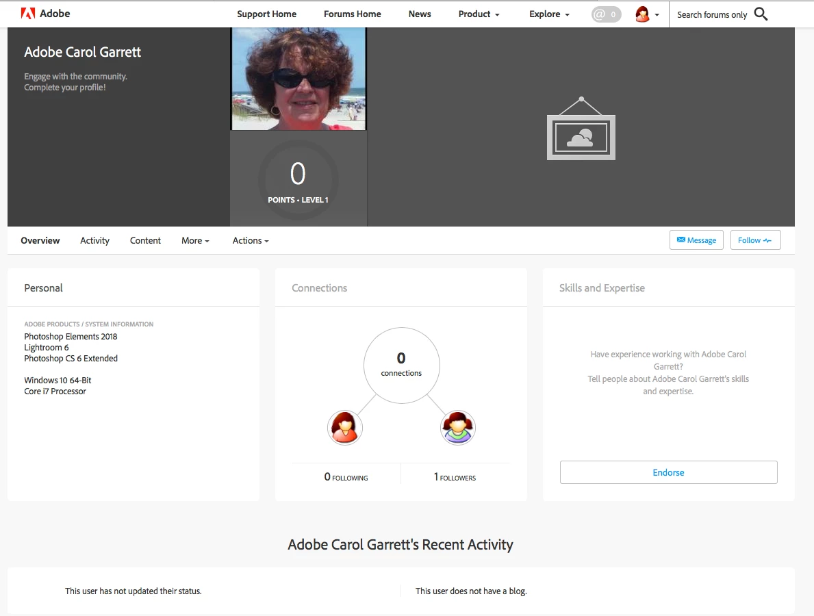814x616 pixels.
Task: Switch to the Activity tab
Action: [94, 240]
